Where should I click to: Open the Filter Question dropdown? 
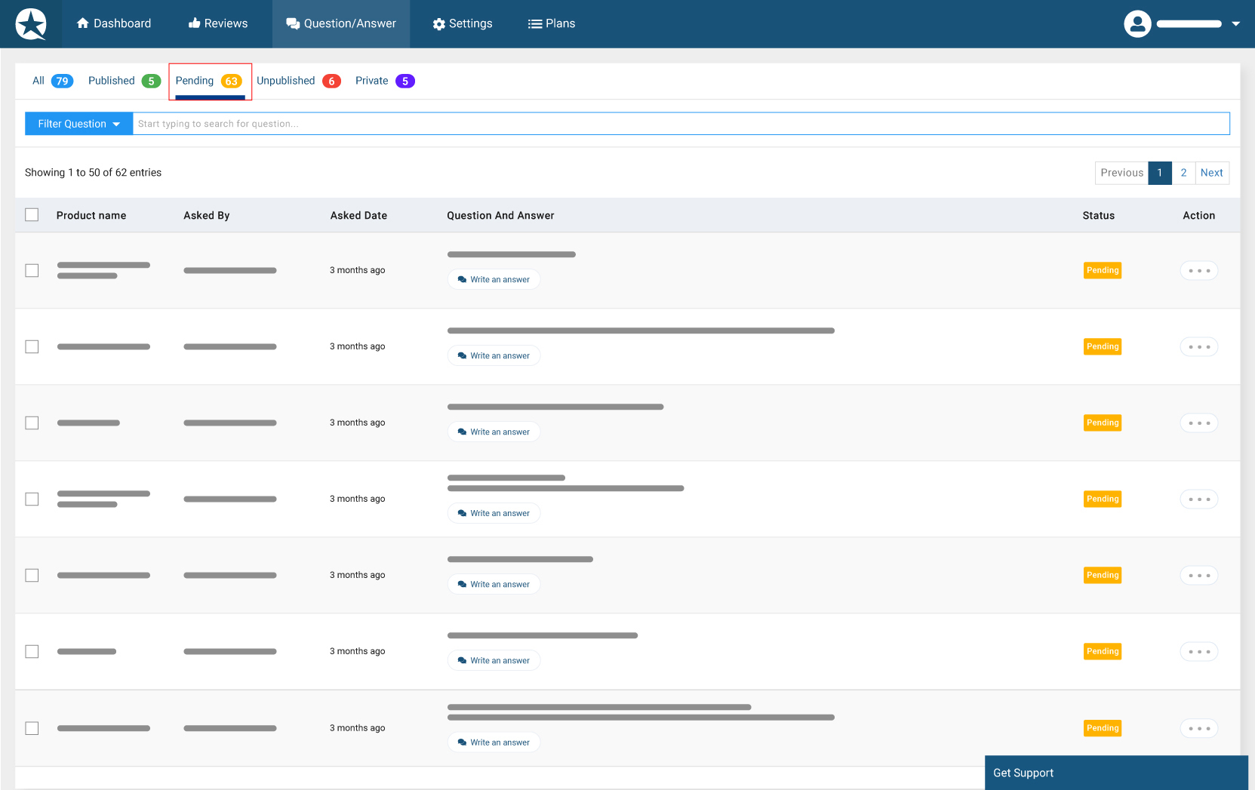click(79, 124)
